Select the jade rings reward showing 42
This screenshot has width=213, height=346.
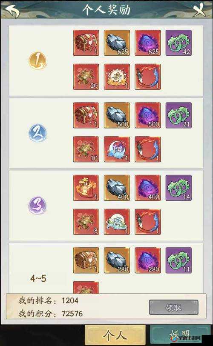[x=178, y=43]
